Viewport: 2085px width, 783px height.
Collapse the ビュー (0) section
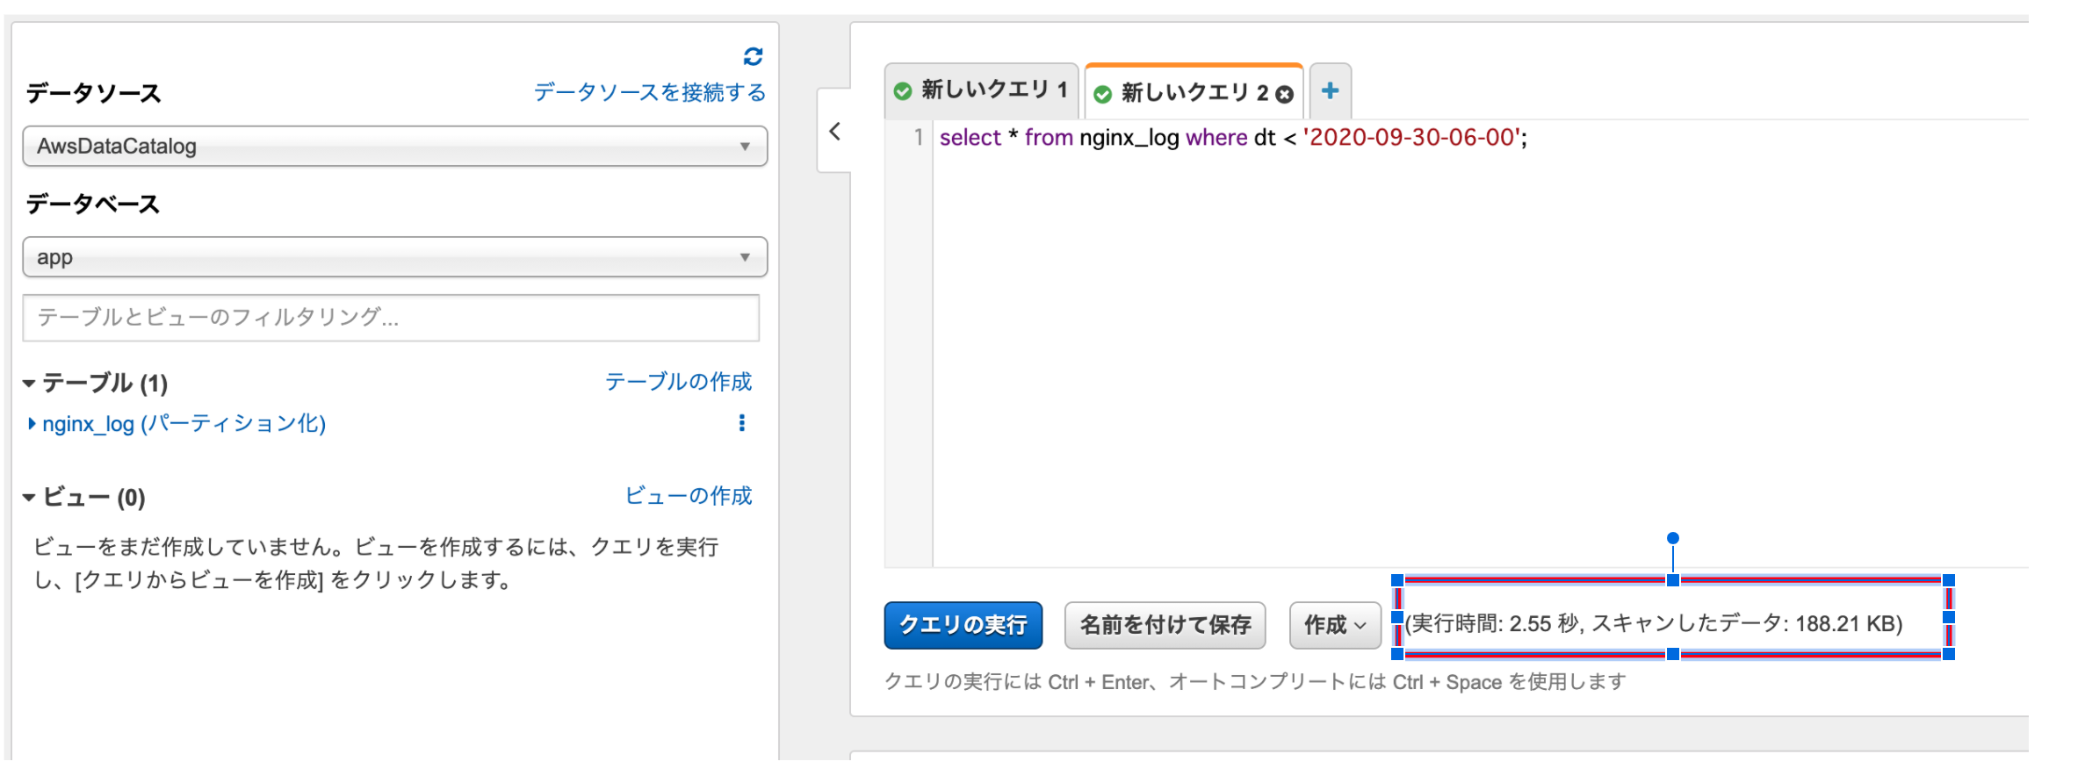[x=29, y=498]
